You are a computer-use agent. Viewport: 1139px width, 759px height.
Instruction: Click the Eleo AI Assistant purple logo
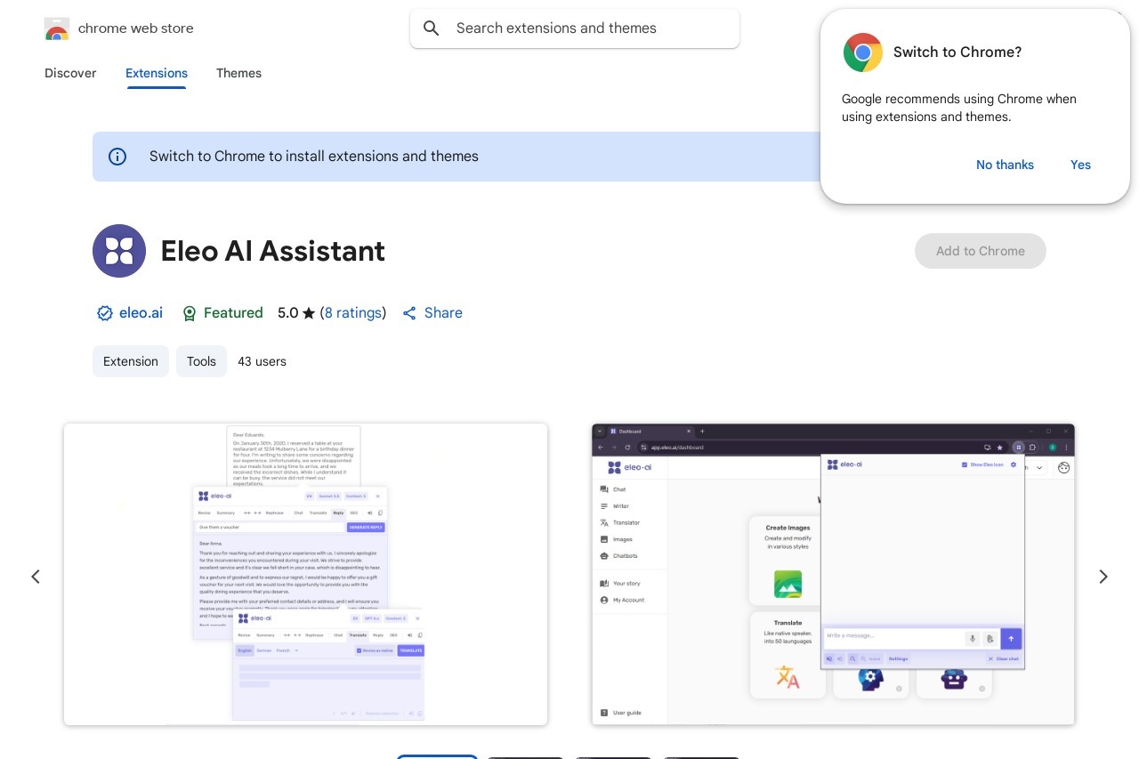point(119,251)
